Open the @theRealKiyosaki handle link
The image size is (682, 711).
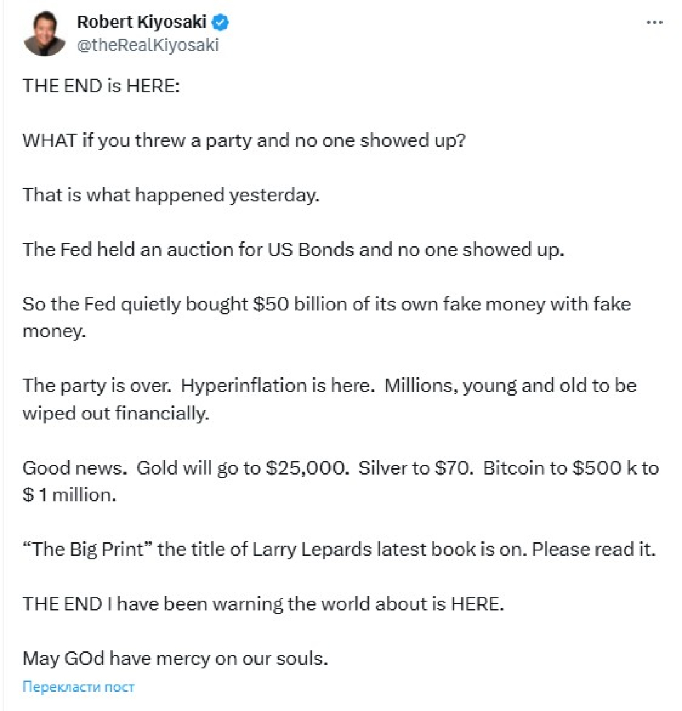click(x=148, y=45)
